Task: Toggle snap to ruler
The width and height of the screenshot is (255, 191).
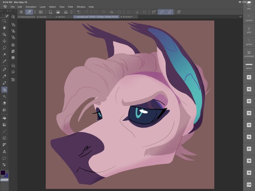Action: point(154,12)
